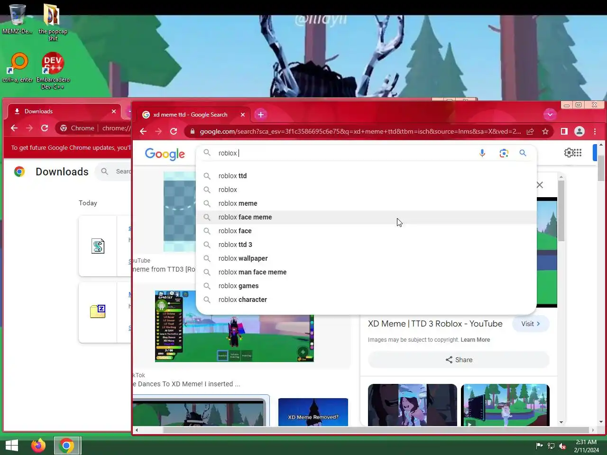
Task: Open Embarcadero Dev-C++ desktop shortcut
Action: point(53,71)
